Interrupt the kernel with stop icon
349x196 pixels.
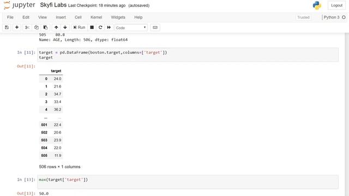point(92,27)
